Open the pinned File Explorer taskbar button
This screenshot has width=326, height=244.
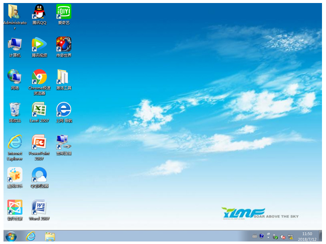(50, 236)
